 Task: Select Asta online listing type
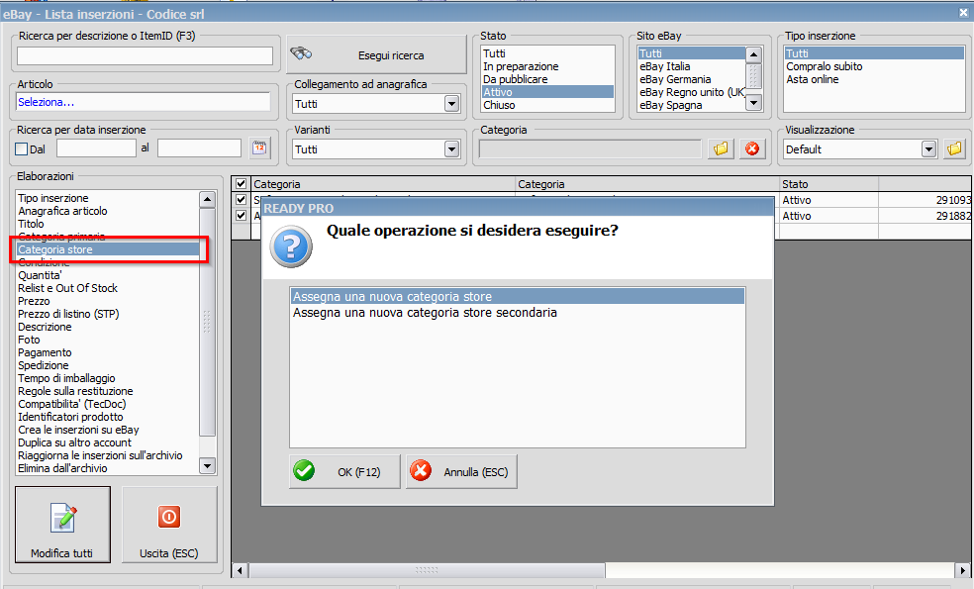pos(874,79)
